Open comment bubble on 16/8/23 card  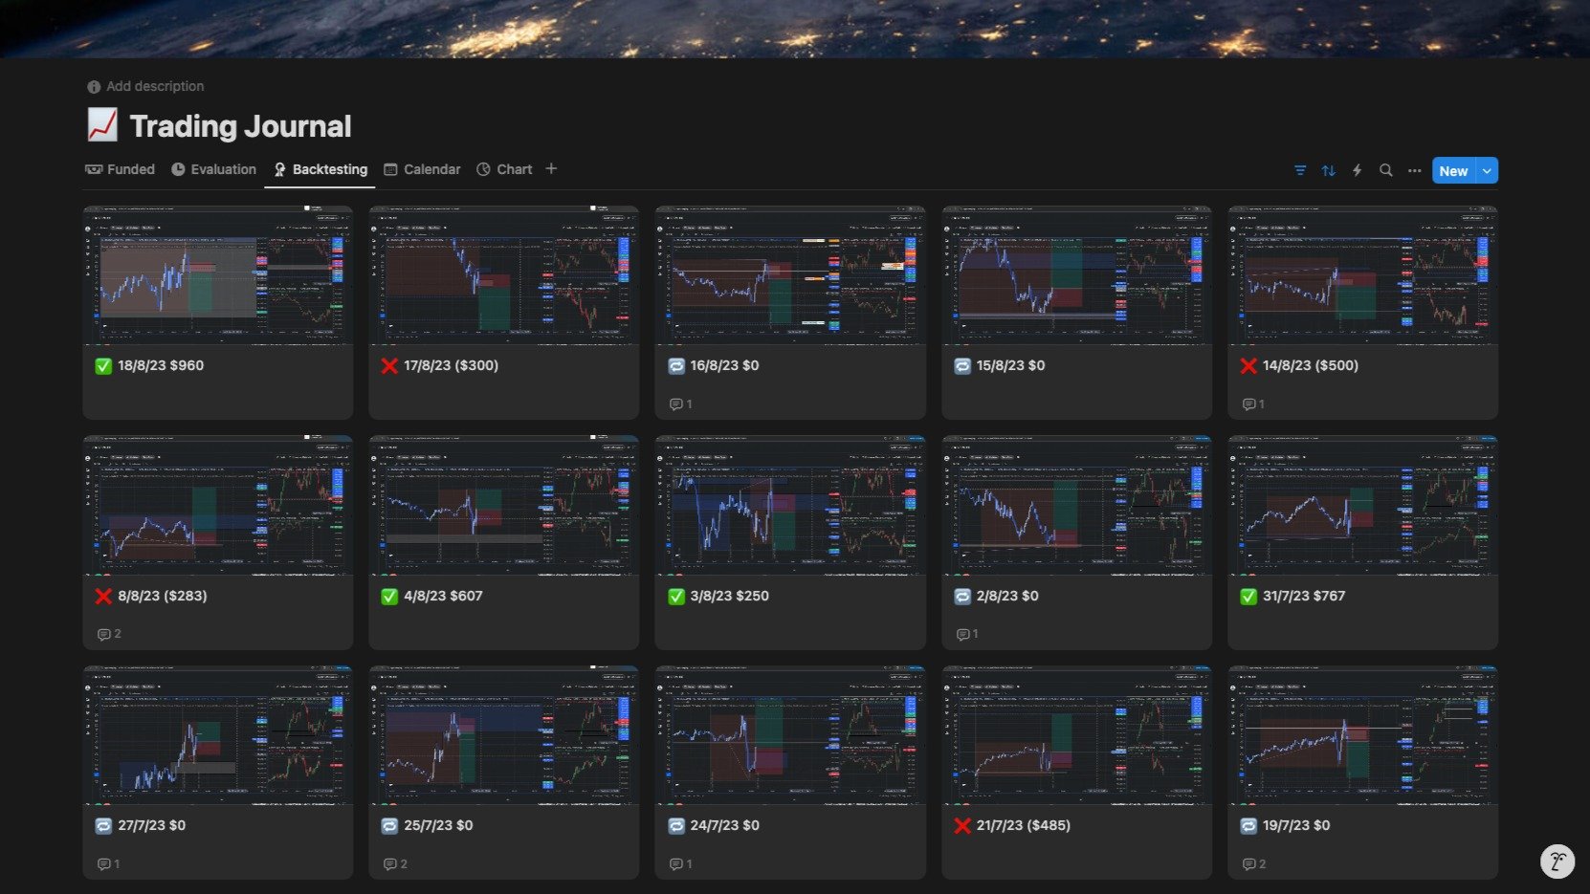coord(680,404)
